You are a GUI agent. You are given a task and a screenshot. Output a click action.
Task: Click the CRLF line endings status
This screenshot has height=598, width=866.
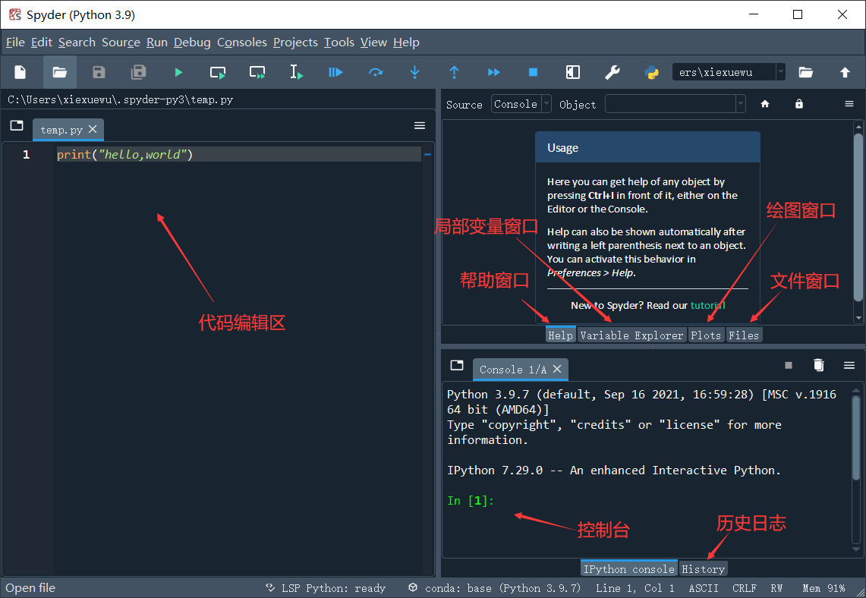745,588
